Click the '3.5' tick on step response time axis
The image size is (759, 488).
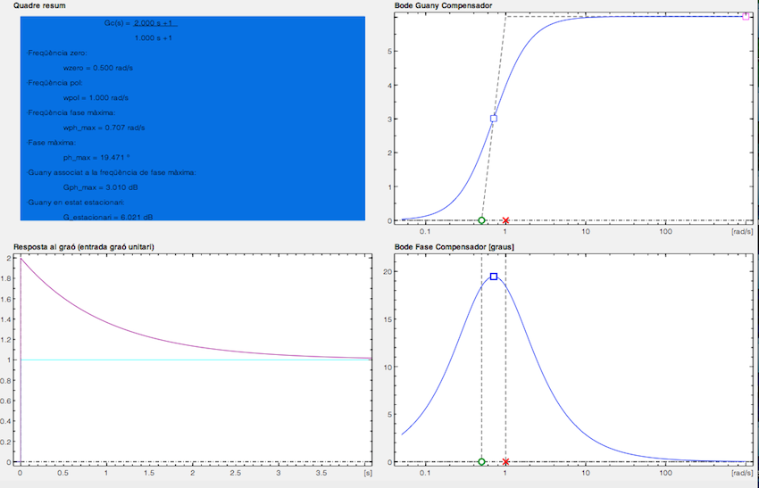(x=321, y=473)
